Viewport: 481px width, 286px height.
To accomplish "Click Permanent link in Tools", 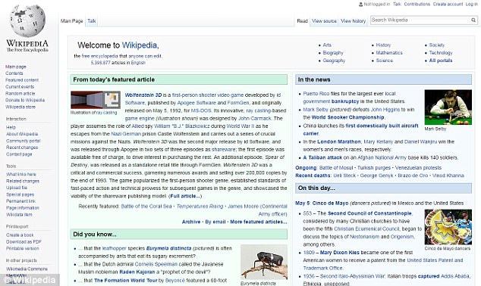I will (20, 201).
